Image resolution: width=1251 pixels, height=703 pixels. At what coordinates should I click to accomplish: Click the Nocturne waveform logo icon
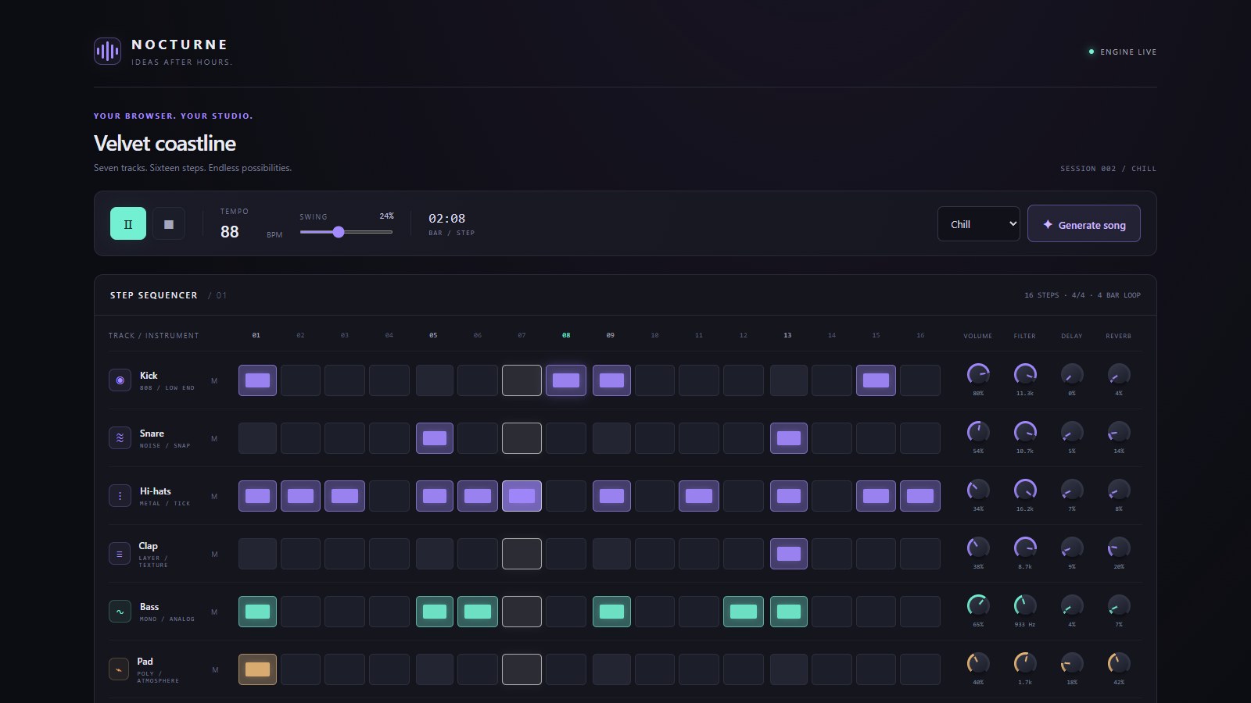(x=107, y=52)
